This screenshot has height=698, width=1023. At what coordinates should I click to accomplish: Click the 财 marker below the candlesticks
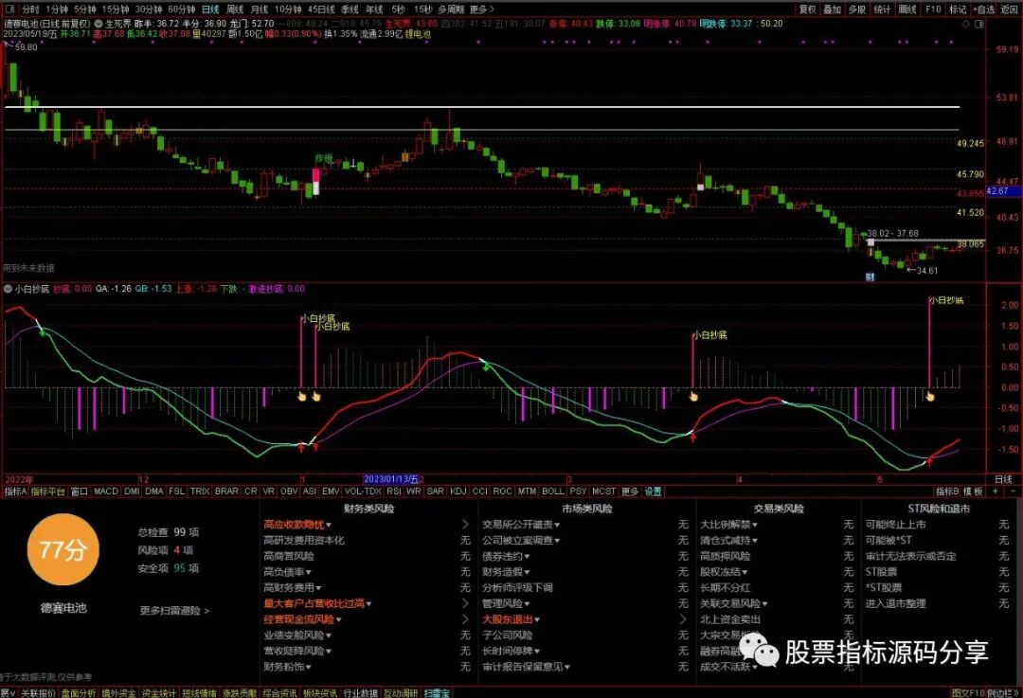coord(870,277)
